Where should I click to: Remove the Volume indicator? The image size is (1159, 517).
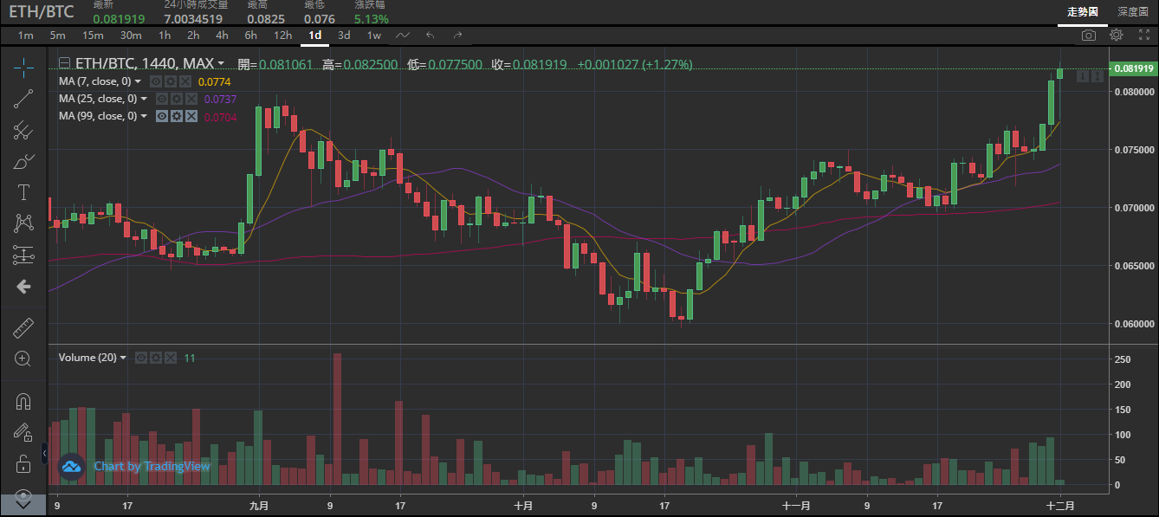coord(171,358)
